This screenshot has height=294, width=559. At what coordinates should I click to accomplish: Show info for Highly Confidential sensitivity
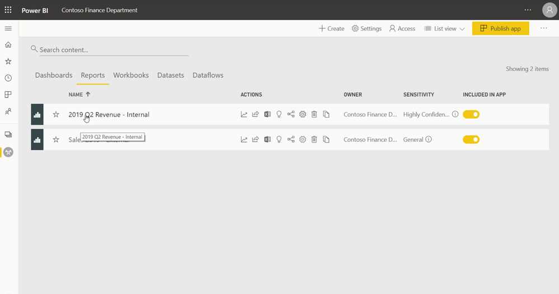[455, 114]
